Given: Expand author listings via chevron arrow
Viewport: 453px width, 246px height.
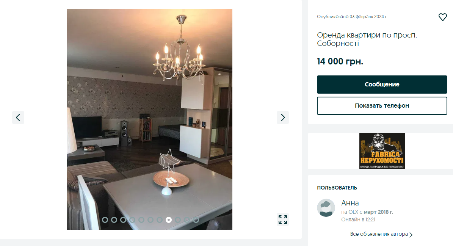Looking at the screenshot, I should pyautogui.click(x=411, y=235).
